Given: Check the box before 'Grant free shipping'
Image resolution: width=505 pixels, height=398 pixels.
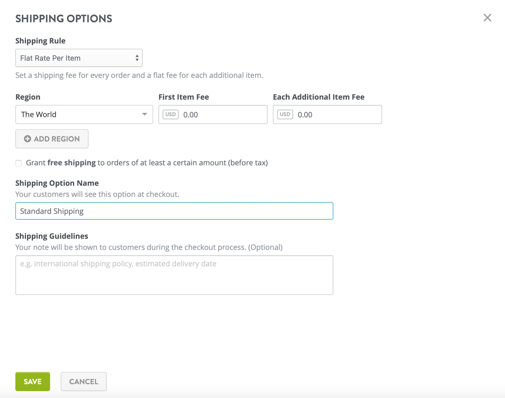Looking at the screenshot, I should click(19, 163).
